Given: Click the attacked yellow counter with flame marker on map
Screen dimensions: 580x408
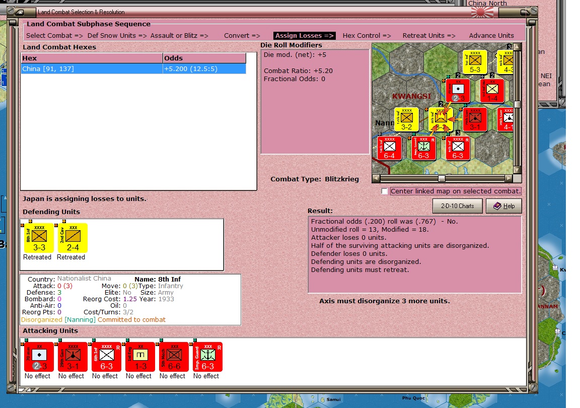Looking at the screenshot, I should (x=441, y=119).
